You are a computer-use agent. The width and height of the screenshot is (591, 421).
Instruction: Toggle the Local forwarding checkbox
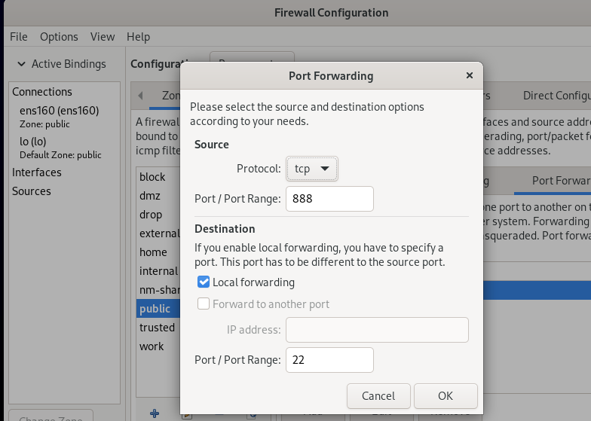(x=204, y=282)
